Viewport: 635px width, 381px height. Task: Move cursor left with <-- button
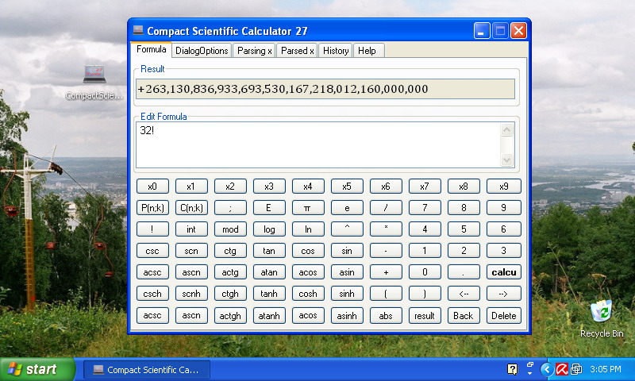[464, 294]
